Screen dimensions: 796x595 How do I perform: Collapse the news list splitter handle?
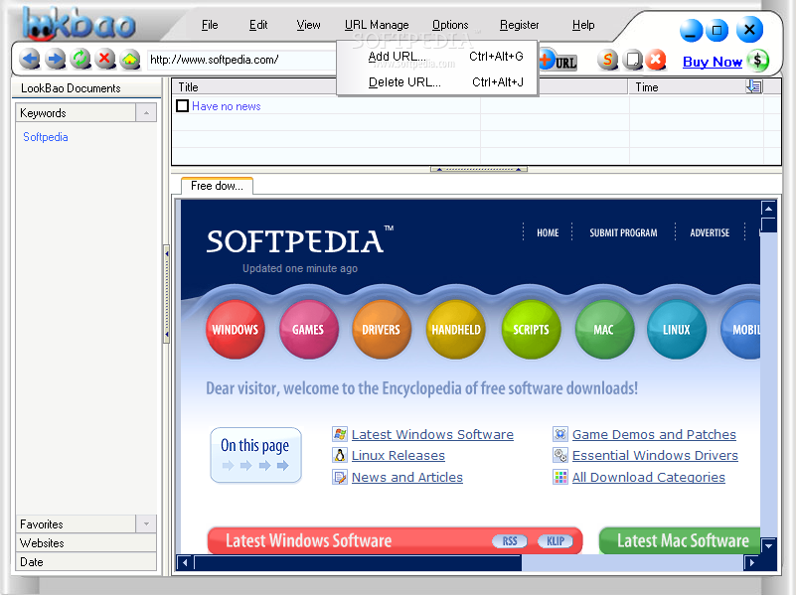pos(479,170)
